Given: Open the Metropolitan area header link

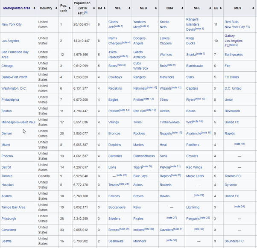Looking at the screenshot, I should [17, 8].
